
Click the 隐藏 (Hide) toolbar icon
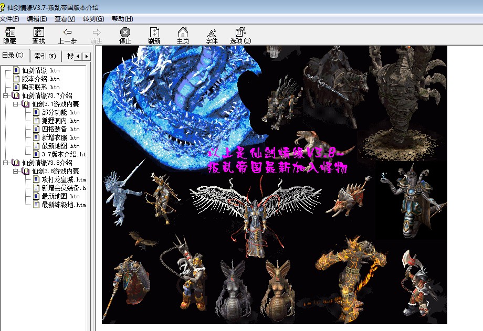(x=9, y=36)
